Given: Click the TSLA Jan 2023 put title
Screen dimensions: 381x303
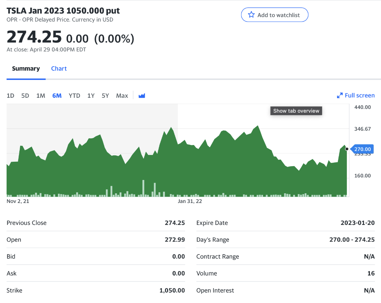Looking at the screenshot, I should pos(63,11).
